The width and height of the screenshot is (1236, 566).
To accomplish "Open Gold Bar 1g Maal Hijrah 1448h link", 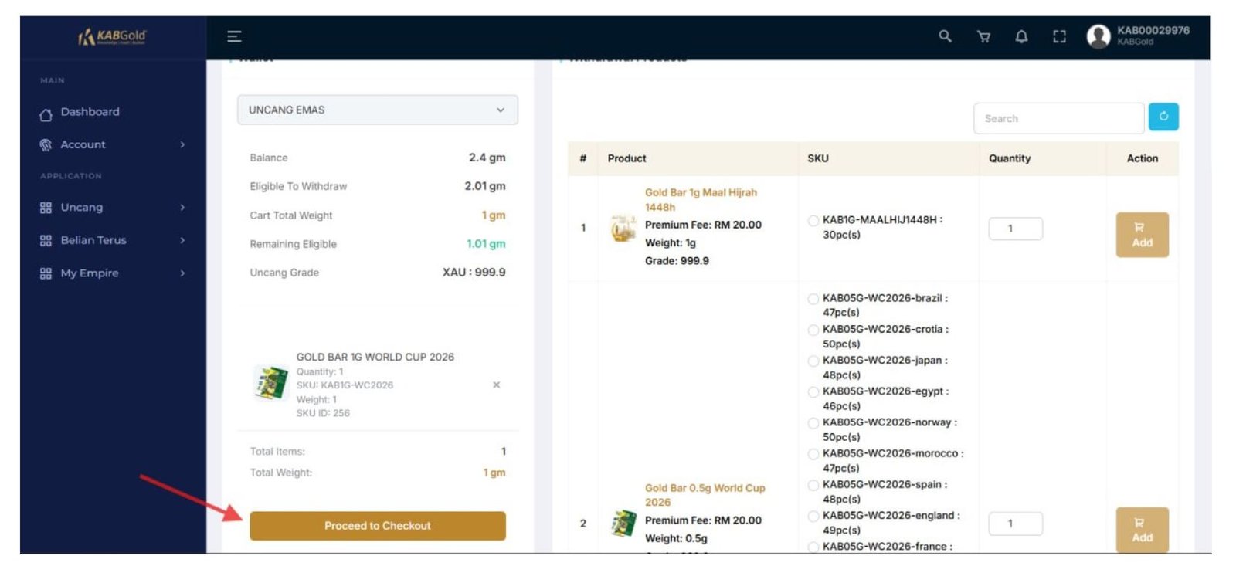I will tap(701, 200).
